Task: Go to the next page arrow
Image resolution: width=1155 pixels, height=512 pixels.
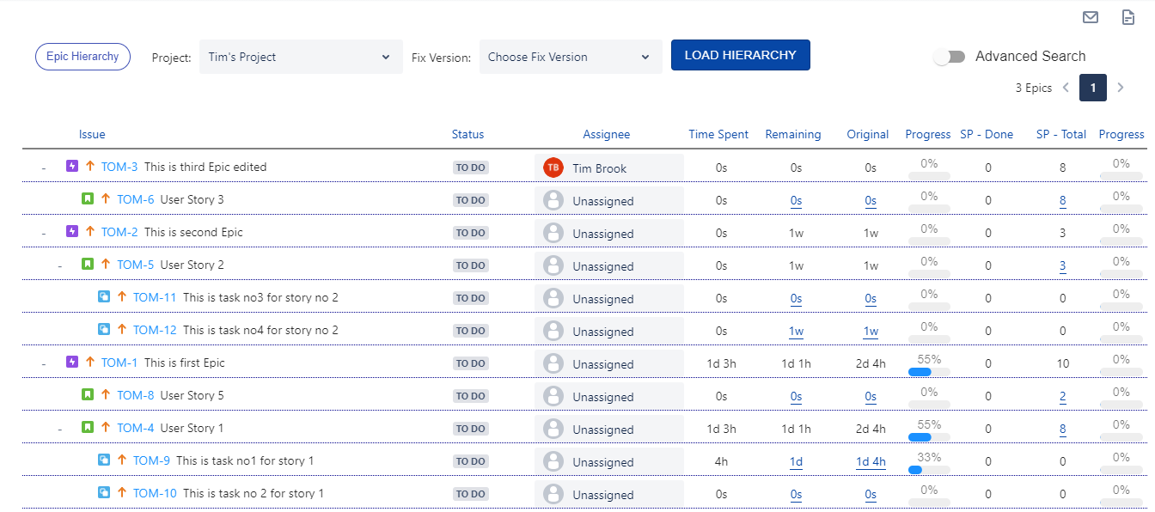Action: pos(1120,88)
